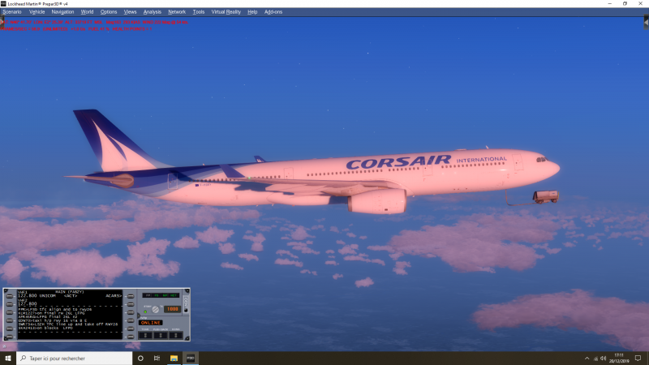Click bottom-left line select key on radio panel
This screenshot has height=365, width=649.
pyautogui.click(x=10, y=337)
